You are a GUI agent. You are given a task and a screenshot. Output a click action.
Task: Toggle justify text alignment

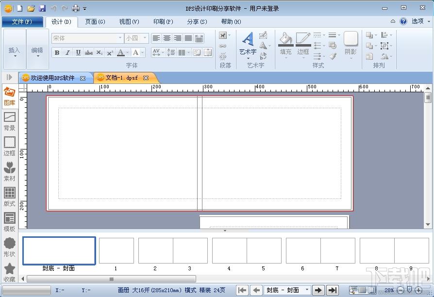click(188, 38)
